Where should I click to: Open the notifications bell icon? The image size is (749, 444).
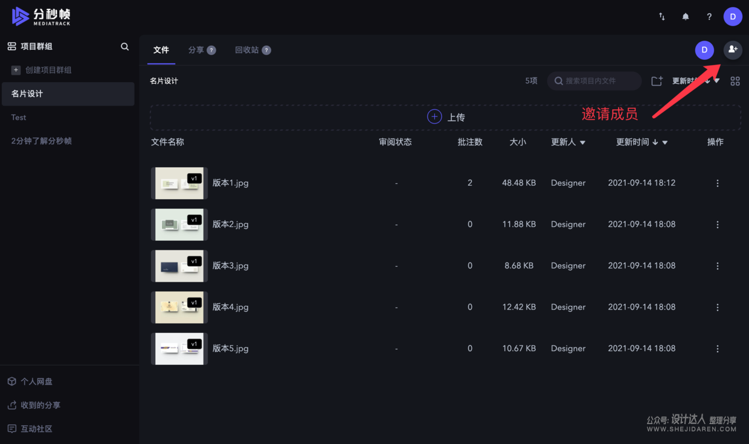click(x=686, y=16)
